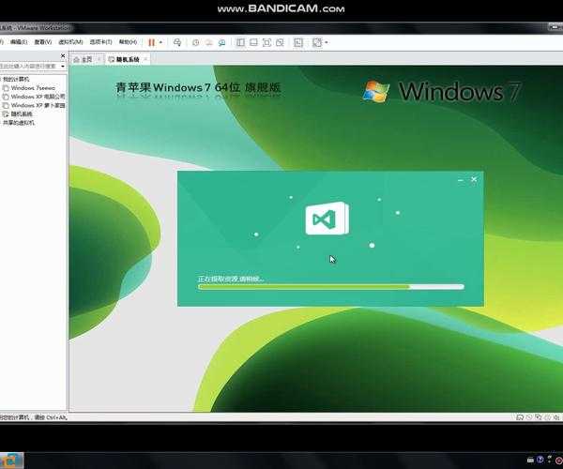
Task: Switch to Unity mode with the toolbar icon
Action: (x=280, y=42)
